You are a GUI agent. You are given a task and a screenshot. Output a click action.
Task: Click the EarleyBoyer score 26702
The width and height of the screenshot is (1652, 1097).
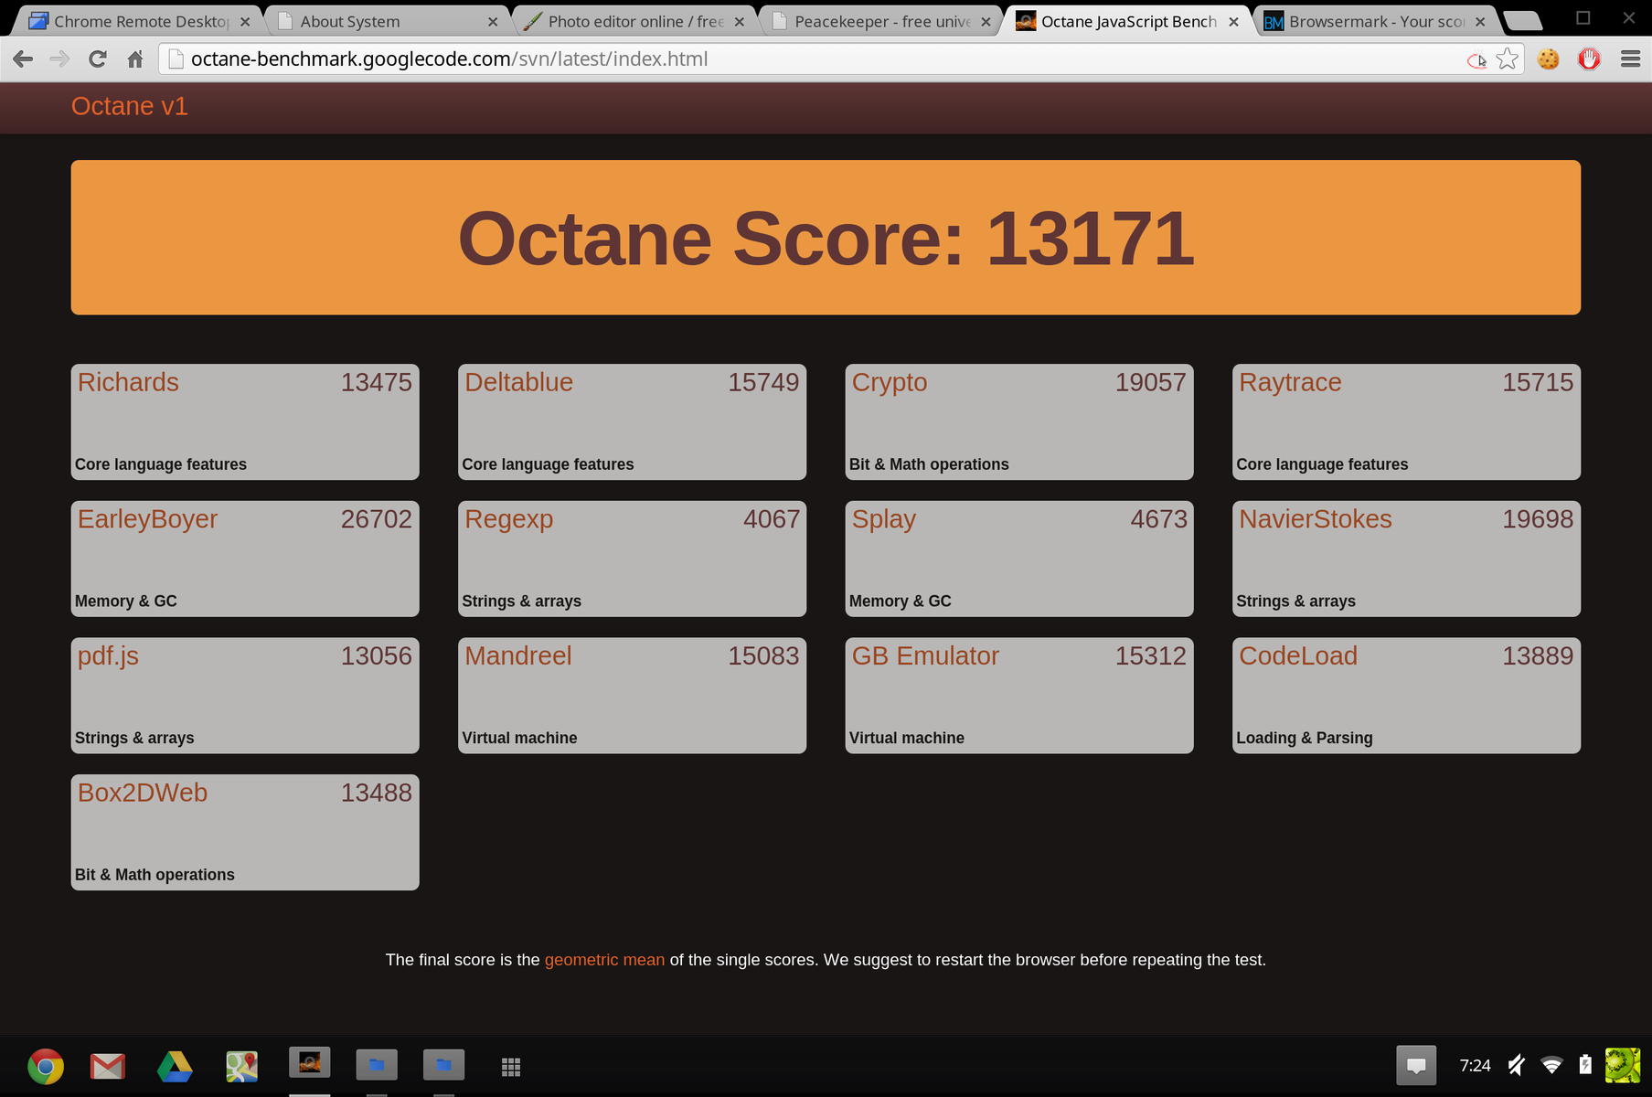(376, 519)
